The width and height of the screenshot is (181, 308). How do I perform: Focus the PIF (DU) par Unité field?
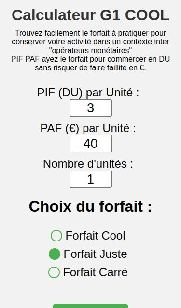click(91, 108)
